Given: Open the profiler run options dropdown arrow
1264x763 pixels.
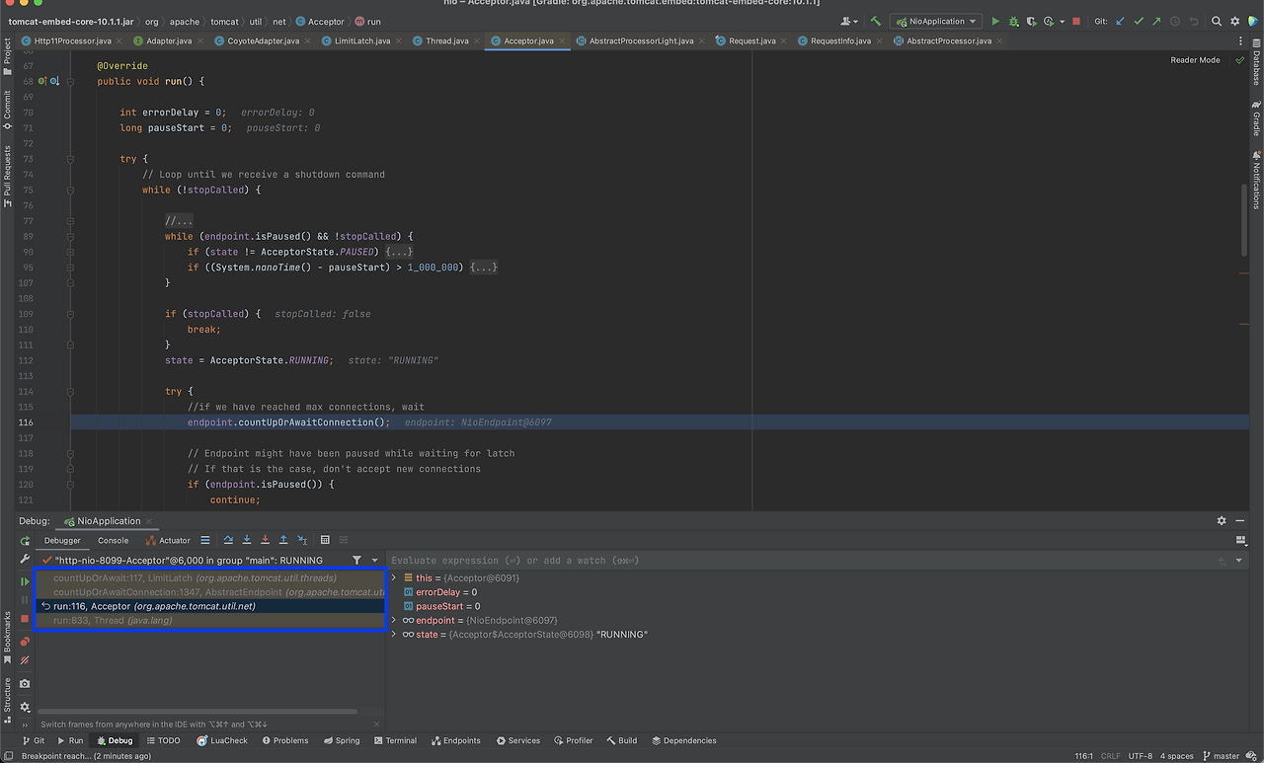Looking at the screenshot, I should pos(1062,21).
